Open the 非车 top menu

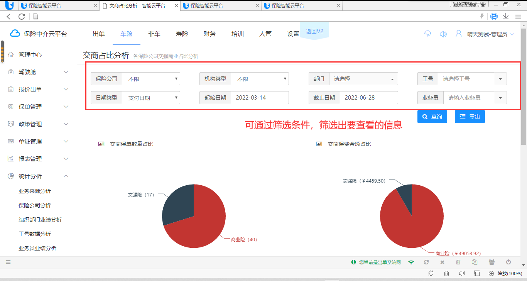pyautogui.click(x=154, y=34)
